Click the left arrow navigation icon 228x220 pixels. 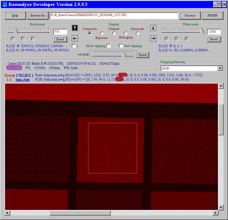point(75,38)
